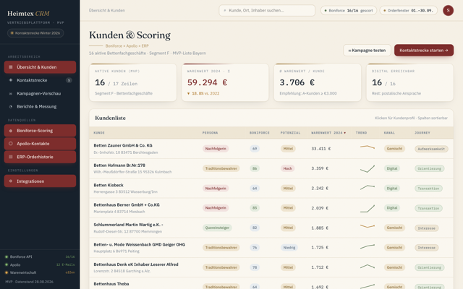Click Digital erreichbar card
This screenshot has width=463, height=289.
[x=410, y=82]
